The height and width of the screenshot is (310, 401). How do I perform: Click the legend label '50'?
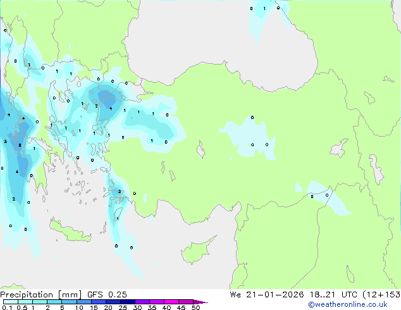195,307
